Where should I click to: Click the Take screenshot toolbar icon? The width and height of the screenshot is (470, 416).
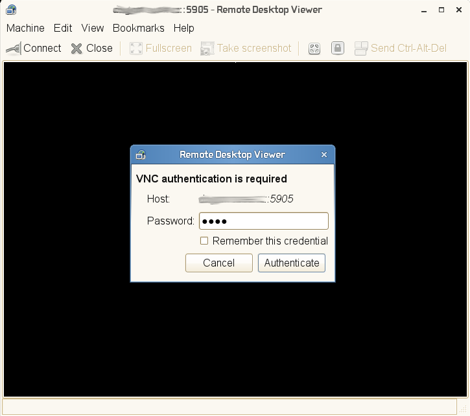coord(207,49)
